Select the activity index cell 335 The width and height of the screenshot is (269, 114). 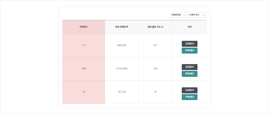tap(156, 69)
